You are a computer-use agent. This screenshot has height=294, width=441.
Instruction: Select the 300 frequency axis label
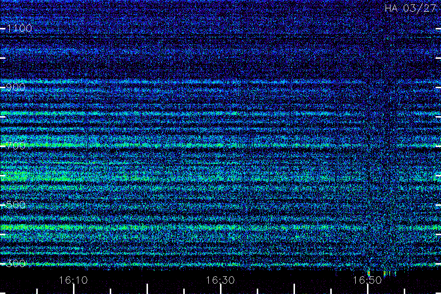point(16,263)
